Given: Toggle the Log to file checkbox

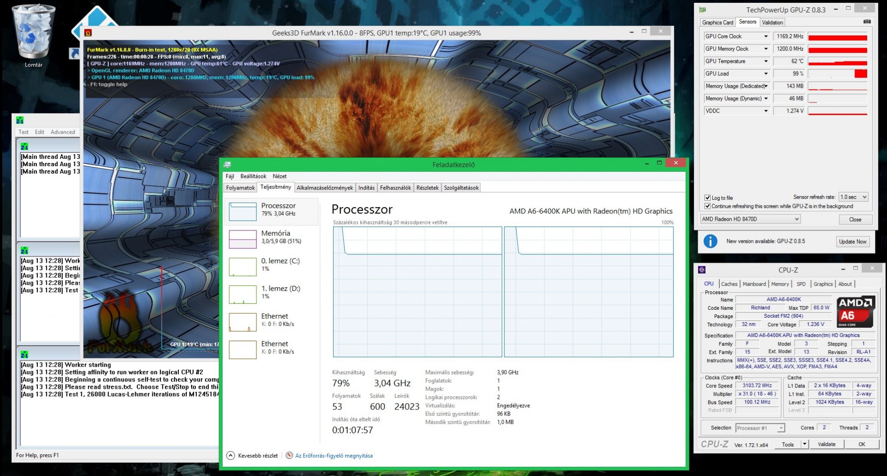Looking at the screenshot, I should [x=707, y=198].
